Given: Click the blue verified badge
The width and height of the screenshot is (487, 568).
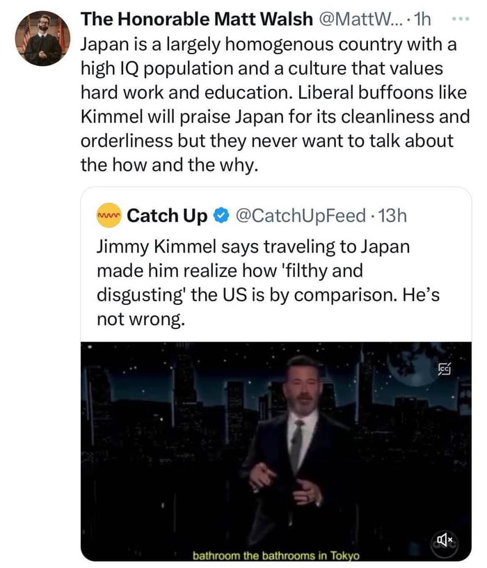Looking at the screenshot, I should click(x=221, y=216).
